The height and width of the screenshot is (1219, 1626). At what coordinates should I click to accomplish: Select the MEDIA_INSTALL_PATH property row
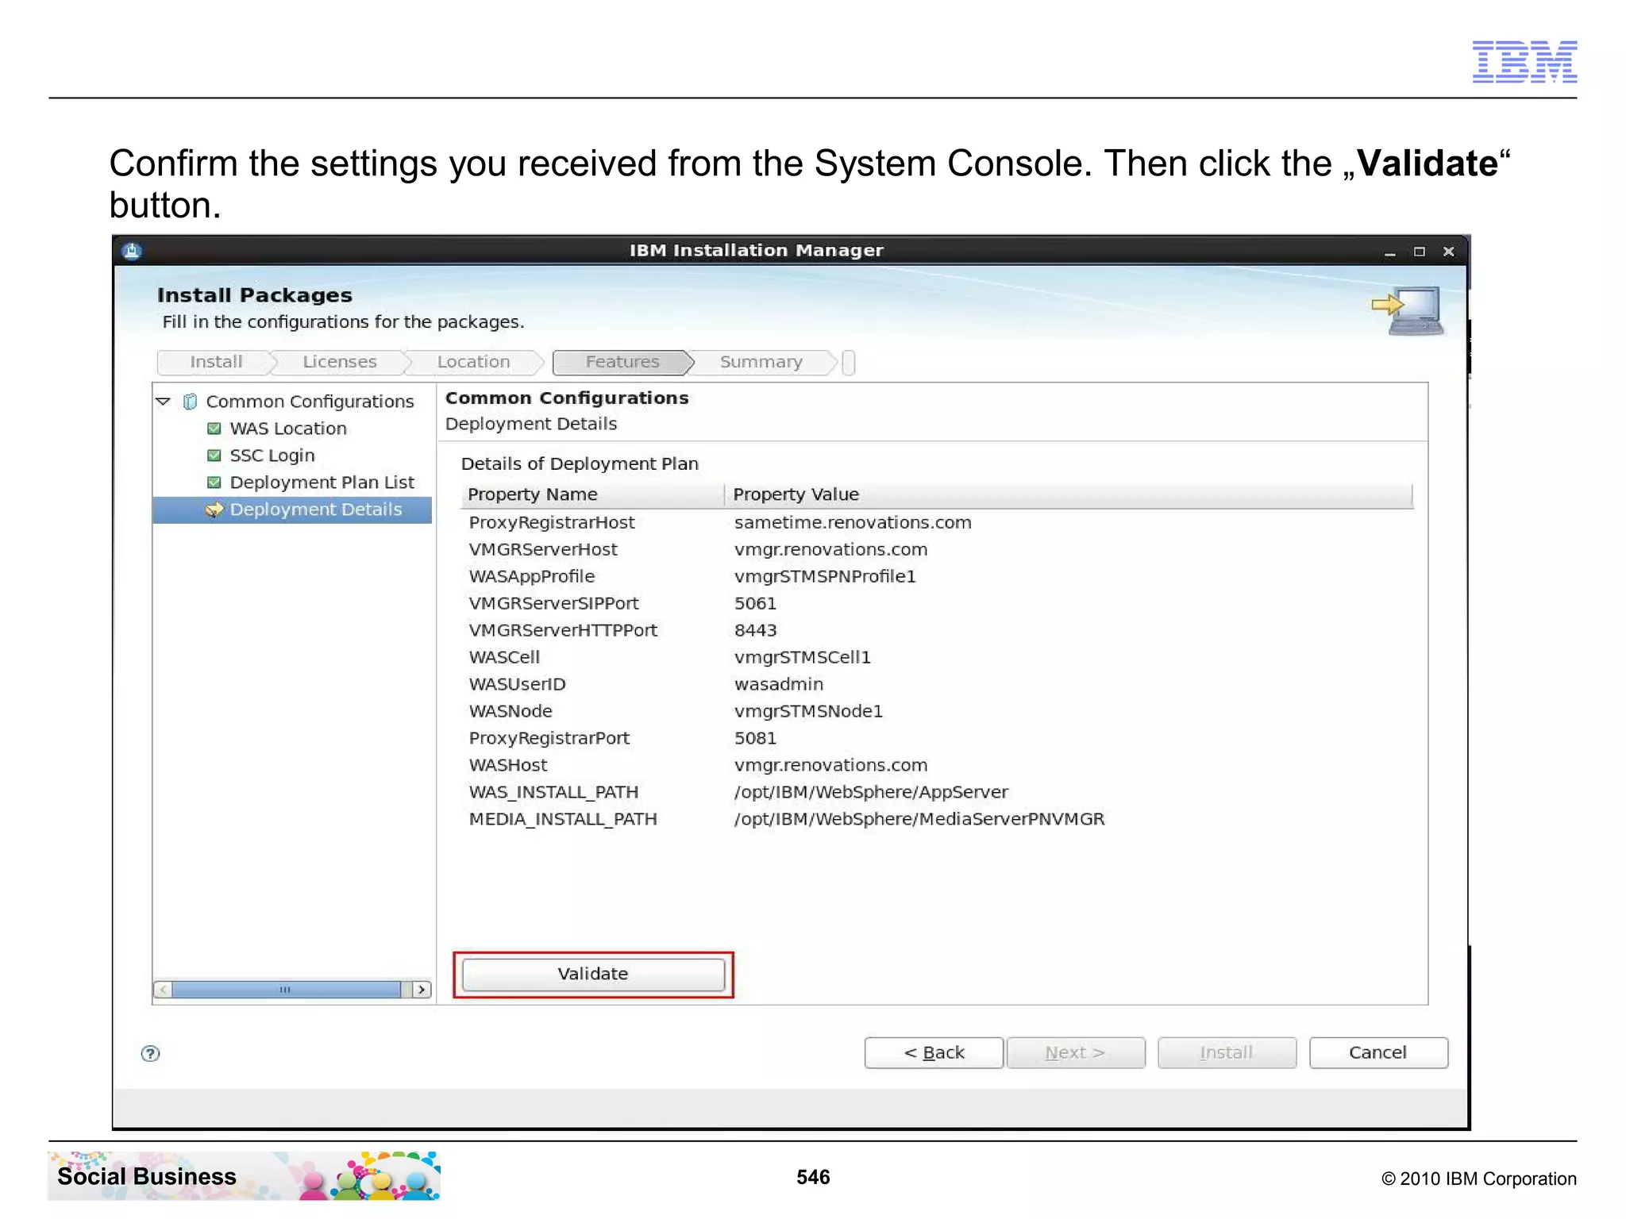click(x=937, y=820)
